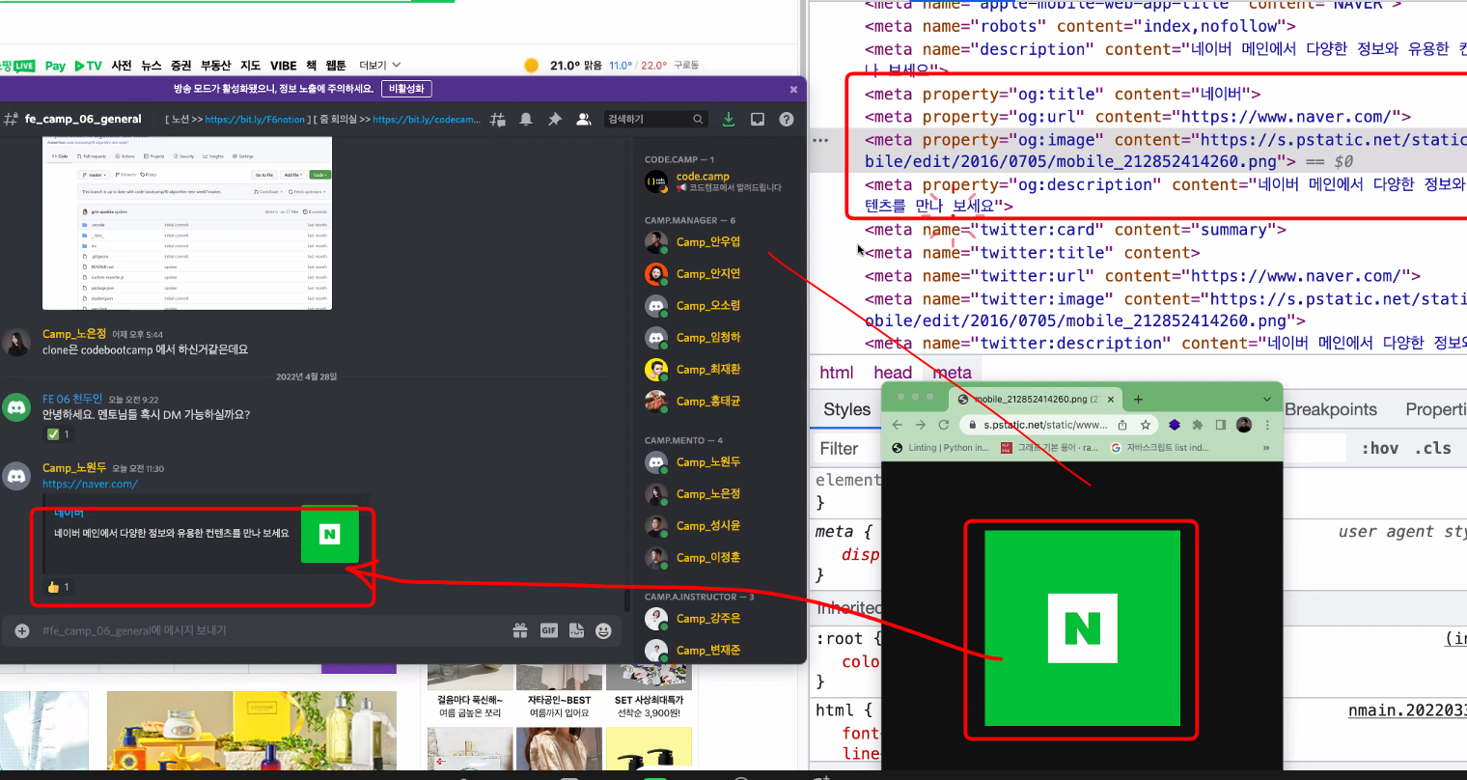Click Camp_노은정 username in chat message

(x=74, y=334)
